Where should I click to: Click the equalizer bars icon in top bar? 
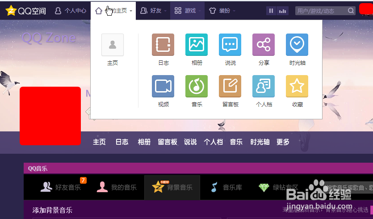[282, 11]
